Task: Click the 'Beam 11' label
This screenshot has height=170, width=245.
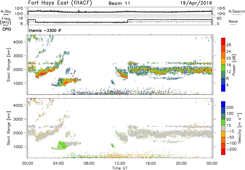Action: 119,3
